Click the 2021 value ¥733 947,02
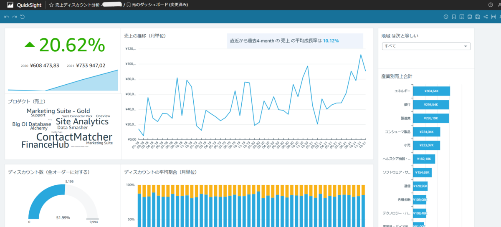Screen dimensions: 501x227 pyautogui.click(x=90, y=66)
